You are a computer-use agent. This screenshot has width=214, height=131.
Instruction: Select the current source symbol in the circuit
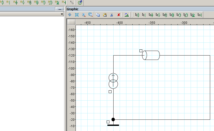pyautogui.click(x=113, y=81)
